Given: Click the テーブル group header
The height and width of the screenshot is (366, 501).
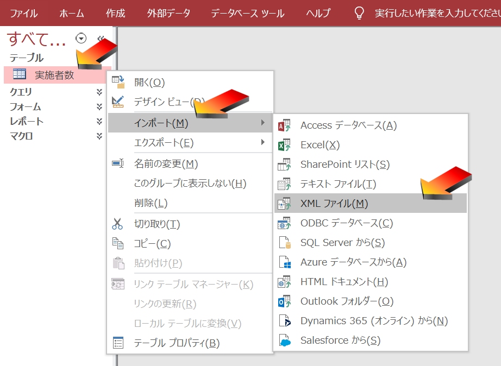Looking at the screenshot, I should [27, 58].
